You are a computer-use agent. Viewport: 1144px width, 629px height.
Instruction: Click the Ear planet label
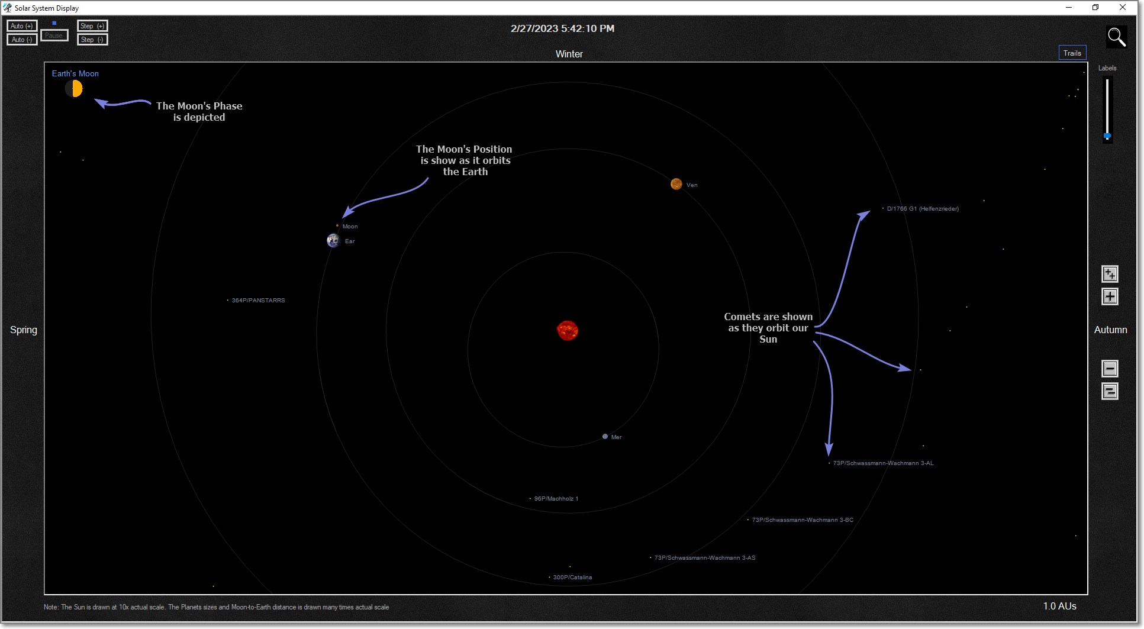click(350, 241)
